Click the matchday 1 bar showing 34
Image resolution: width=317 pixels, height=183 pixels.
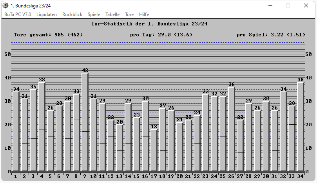[x=16, y=131]
